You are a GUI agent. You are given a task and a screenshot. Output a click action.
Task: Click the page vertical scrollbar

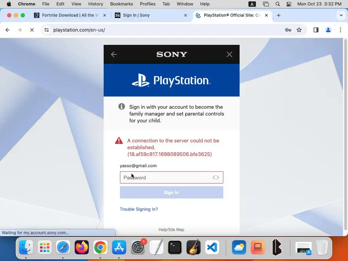345,135
